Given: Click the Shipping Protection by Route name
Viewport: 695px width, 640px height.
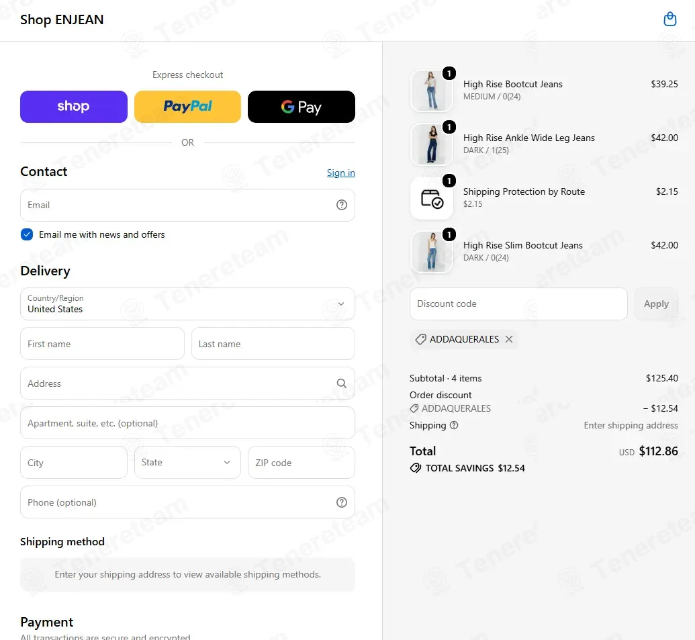Looking at the screenshot, I should (524, 191).
